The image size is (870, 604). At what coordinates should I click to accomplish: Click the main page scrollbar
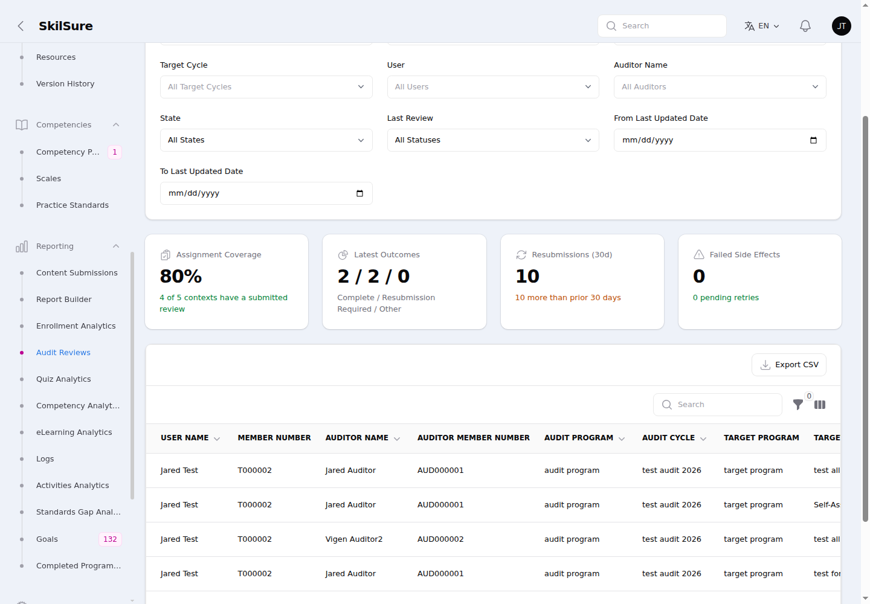point(865,318)
